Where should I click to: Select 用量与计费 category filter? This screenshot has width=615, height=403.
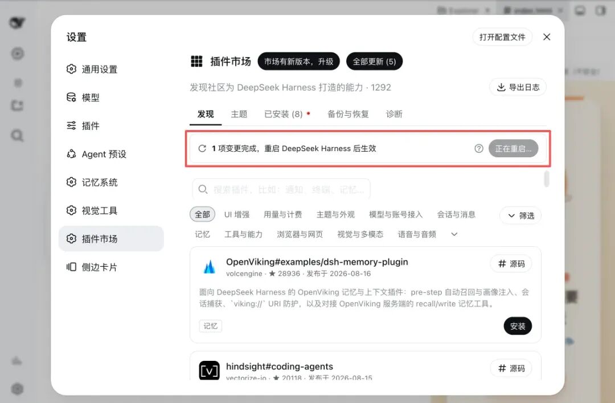283,214
